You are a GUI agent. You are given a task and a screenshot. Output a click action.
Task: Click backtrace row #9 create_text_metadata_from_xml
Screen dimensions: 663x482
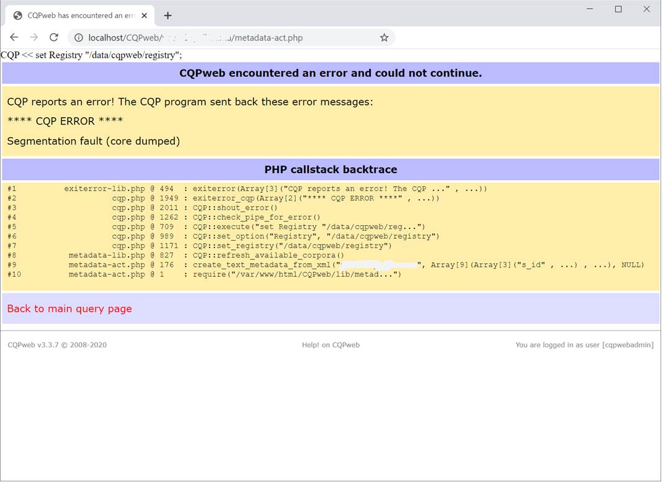pos(326,265)
